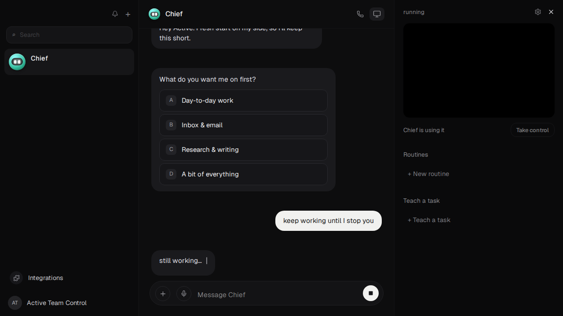Click + Teach a task
Viewport: 563px width, 316px height.
pyautogui.click(x=429, y=220)
